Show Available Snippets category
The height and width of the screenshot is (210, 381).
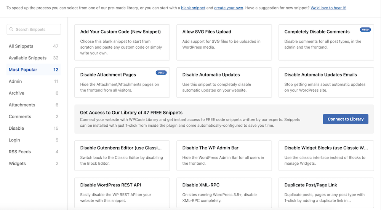point(34,58)
